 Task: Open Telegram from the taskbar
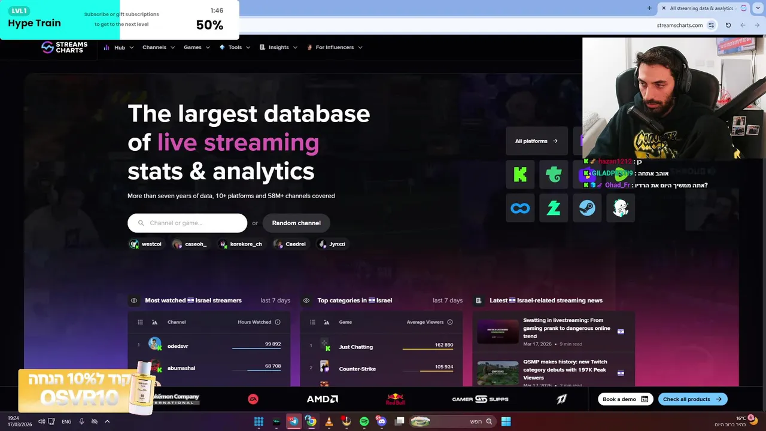tap(293, 421)
